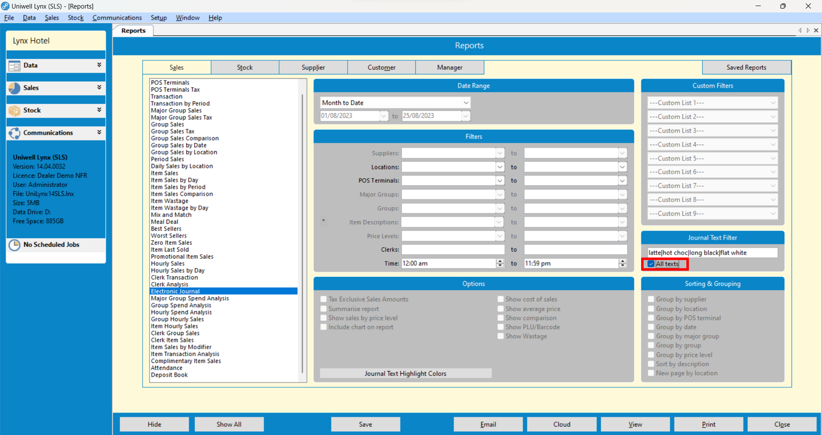Expand the Communications sidebar section chevron
822x435 pixels.
tap(99, 132)
